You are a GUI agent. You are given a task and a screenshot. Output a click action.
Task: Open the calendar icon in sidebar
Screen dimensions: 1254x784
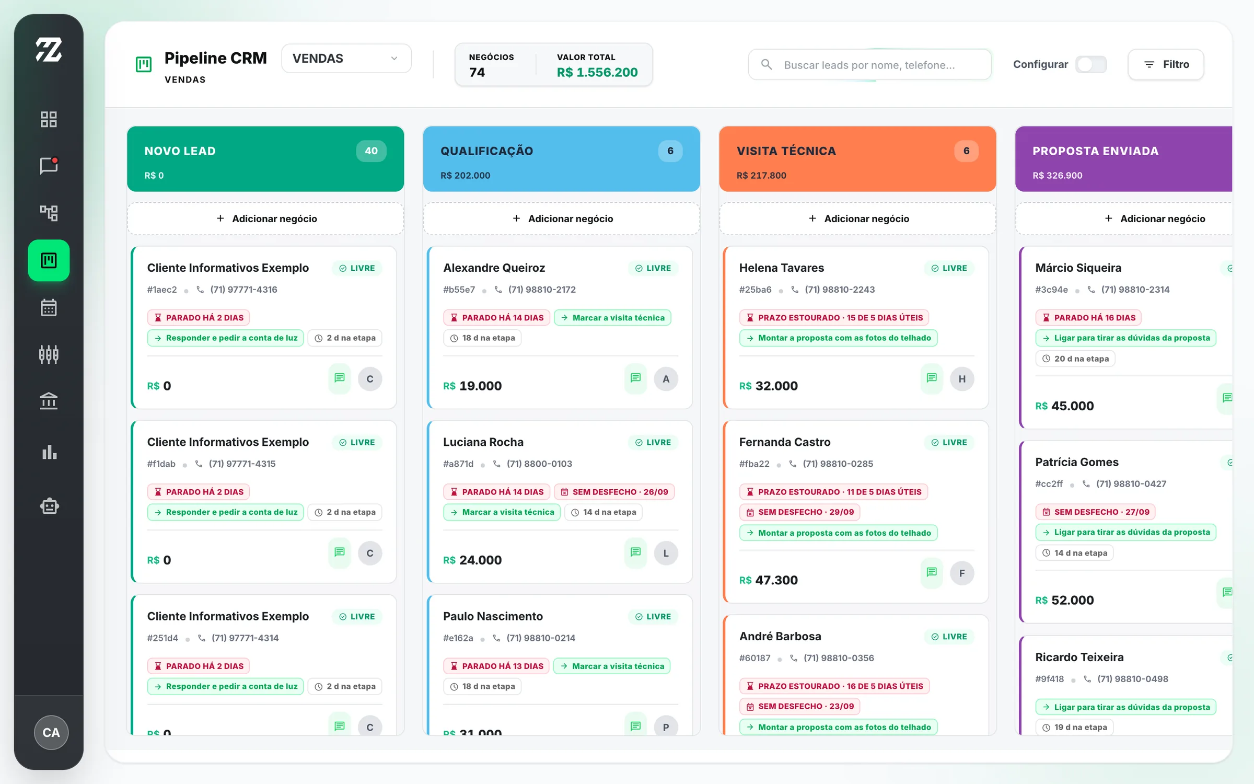[x=49, y=307]
